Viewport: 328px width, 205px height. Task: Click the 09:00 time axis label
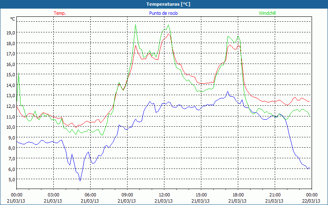click(x=127, y=195)
